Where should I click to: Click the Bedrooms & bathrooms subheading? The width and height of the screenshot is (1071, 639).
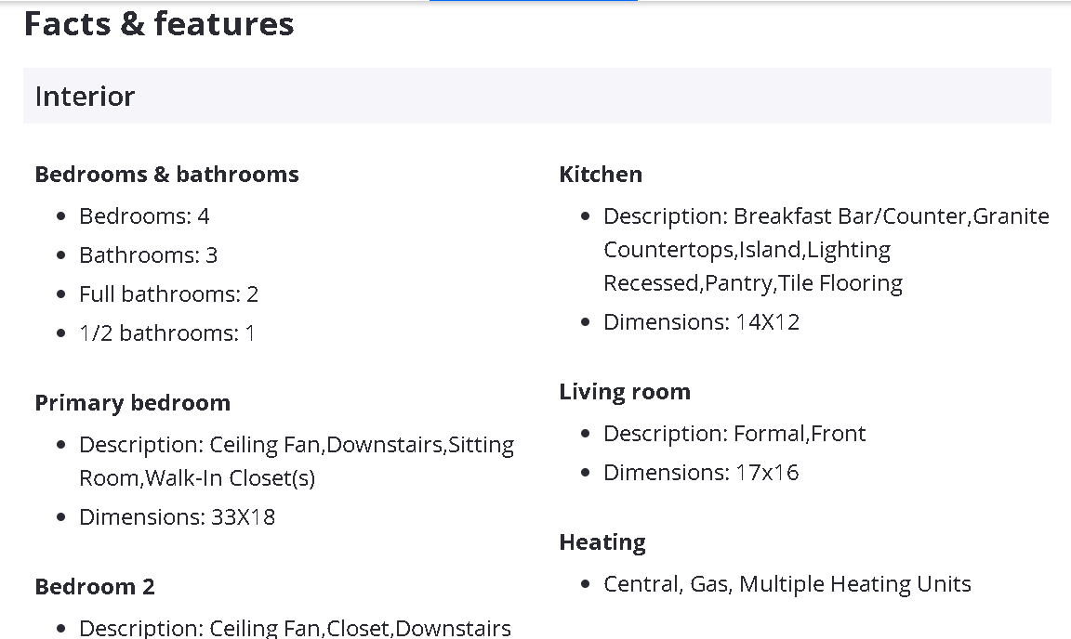(166, 175)
